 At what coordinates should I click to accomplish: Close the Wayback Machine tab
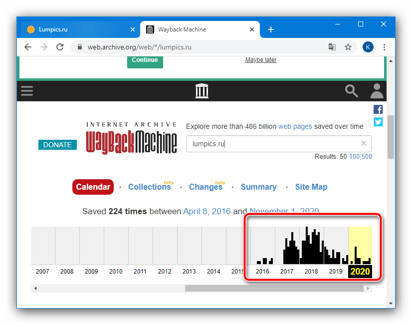pos(252,29)
